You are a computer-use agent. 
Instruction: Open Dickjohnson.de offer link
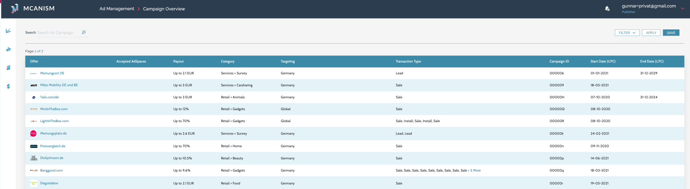(x=52, y=158)
